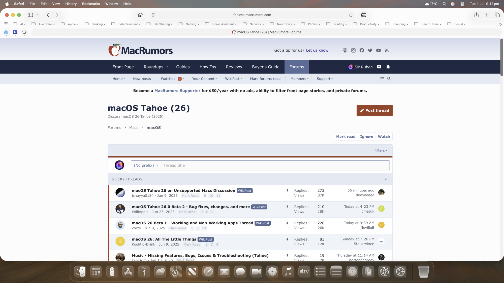Collapse the Sticky Threads section
This screenshot has height=283, width=504.
(x=386, y=179)
